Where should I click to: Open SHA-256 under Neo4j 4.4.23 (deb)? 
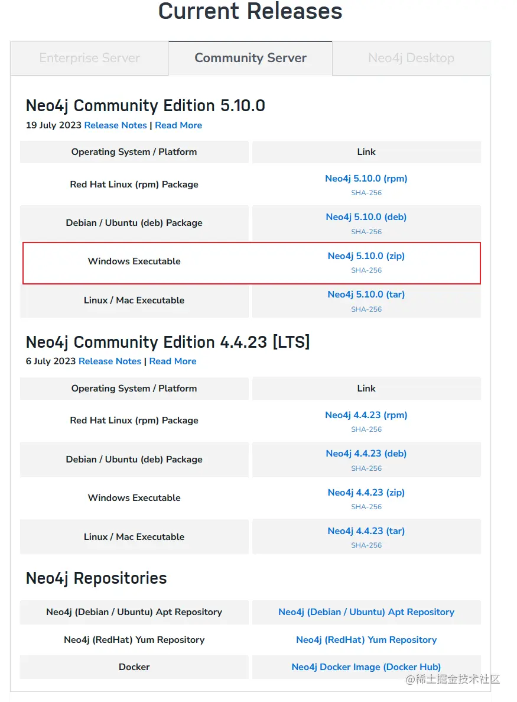point(366,468)
